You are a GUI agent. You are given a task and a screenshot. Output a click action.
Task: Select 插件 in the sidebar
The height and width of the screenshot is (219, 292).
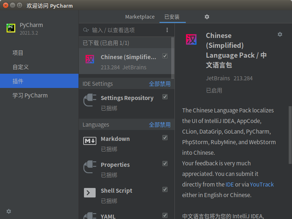tap(39, 81)
